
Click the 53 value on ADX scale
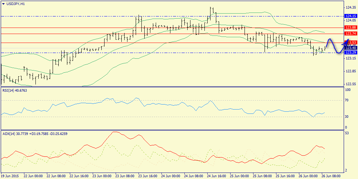click(x=347, y=134)
